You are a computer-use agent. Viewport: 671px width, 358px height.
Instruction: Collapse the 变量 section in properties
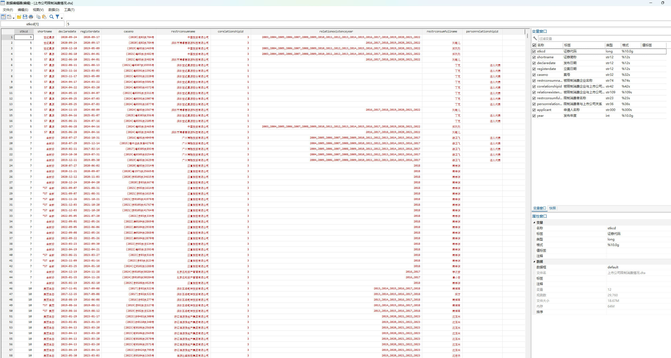coord(534,222)
